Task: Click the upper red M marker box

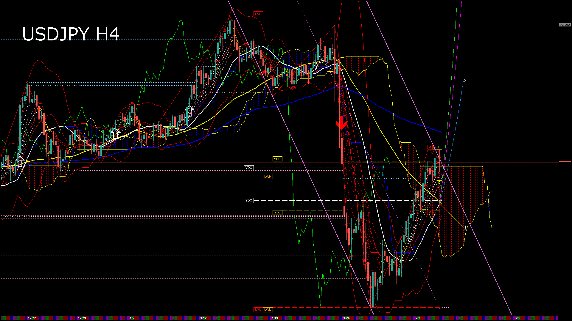Action: coord(430,147)
